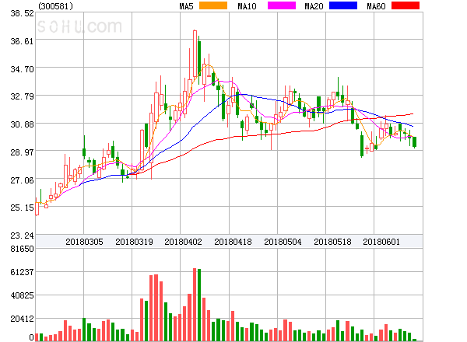Click the stock code (300581) label

pyautogui.click(x=56, y=6)
